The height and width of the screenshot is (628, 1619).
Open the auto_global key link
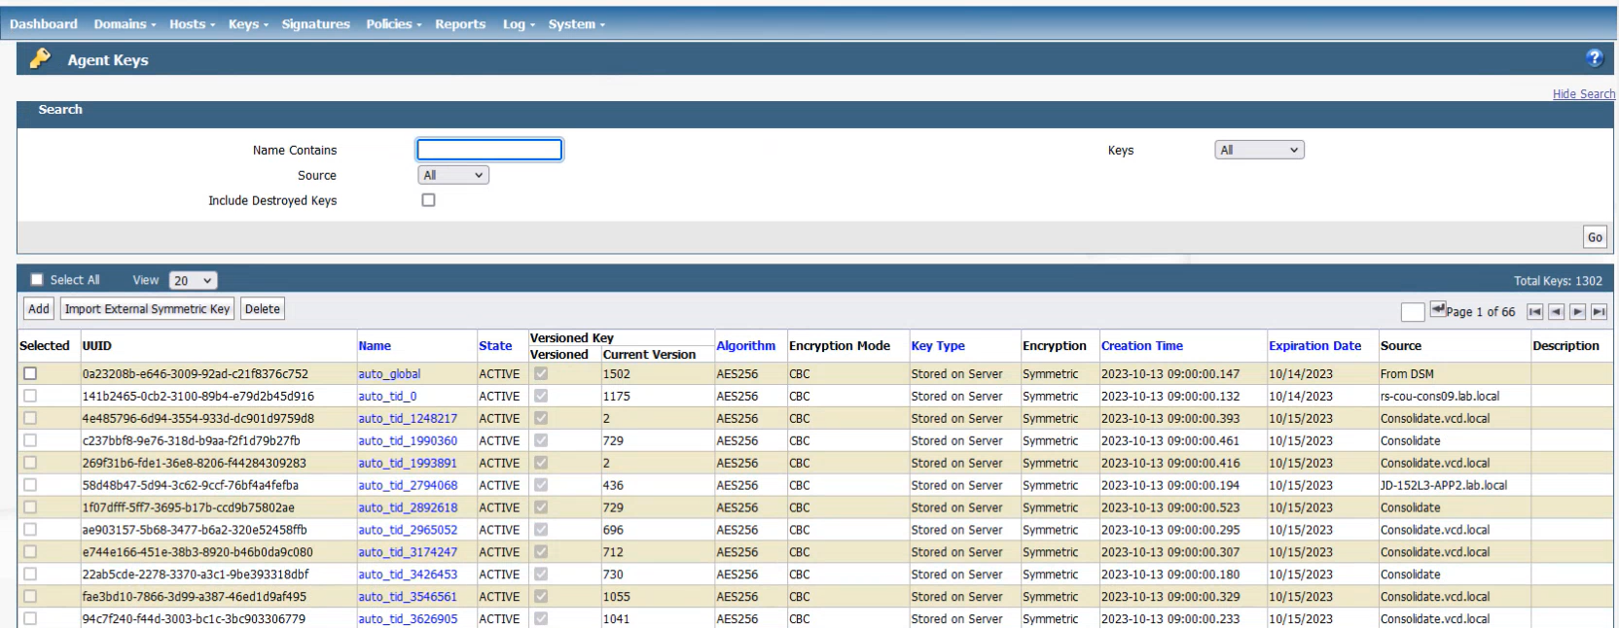[x=389, y=374]
